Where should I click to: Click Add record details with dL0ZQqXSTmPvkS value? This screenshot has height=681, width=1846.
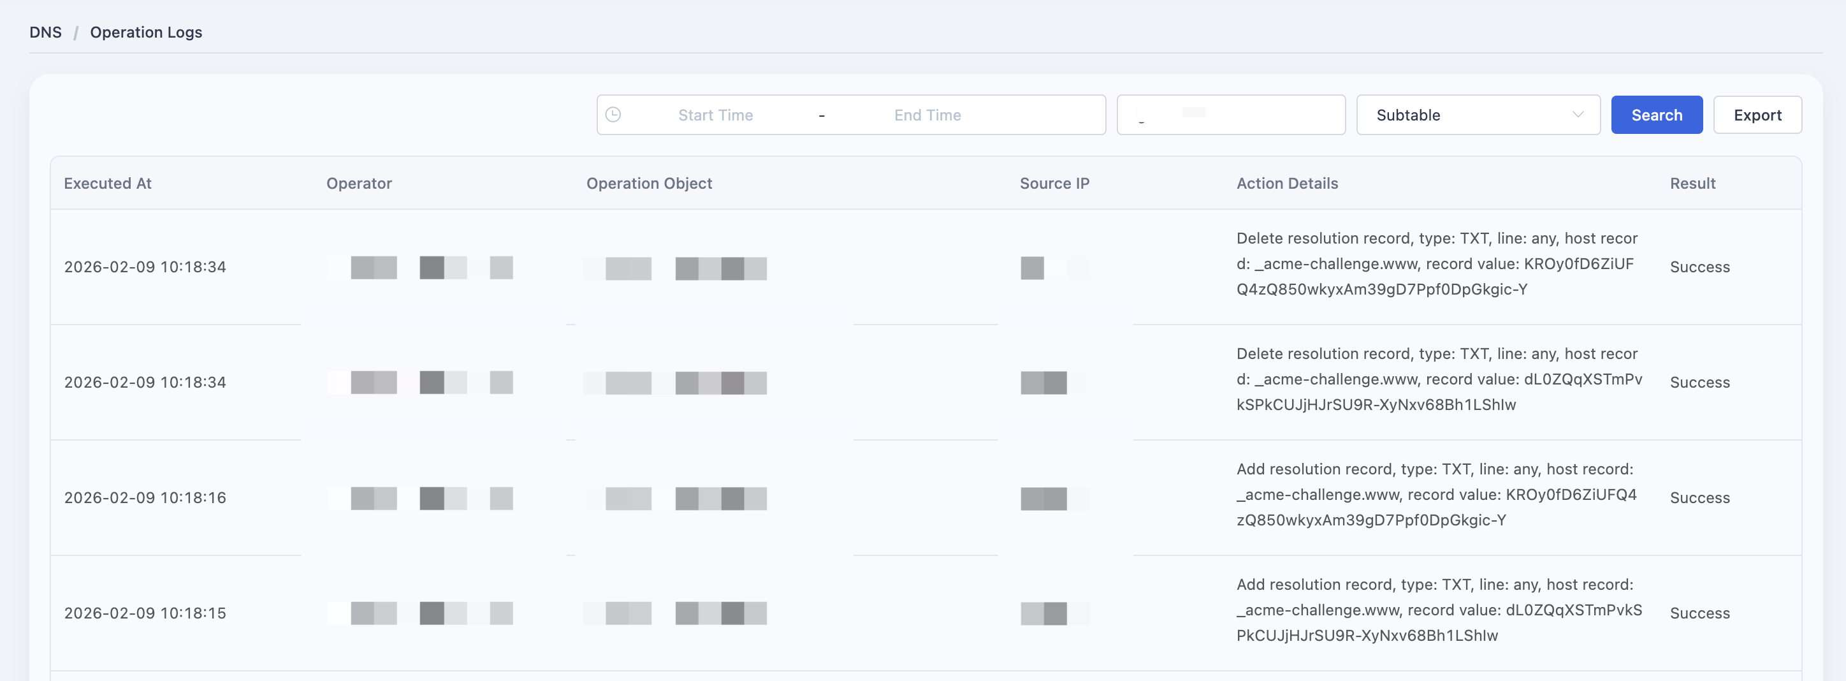coord(1439,610)
